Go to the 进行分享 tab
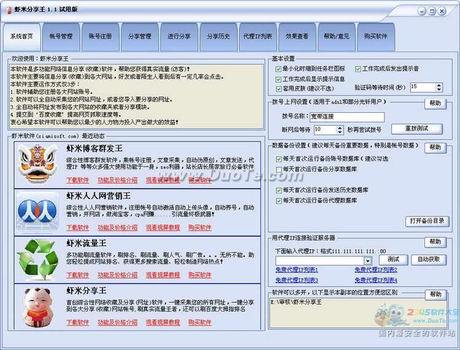 click(x=178, y=36)
